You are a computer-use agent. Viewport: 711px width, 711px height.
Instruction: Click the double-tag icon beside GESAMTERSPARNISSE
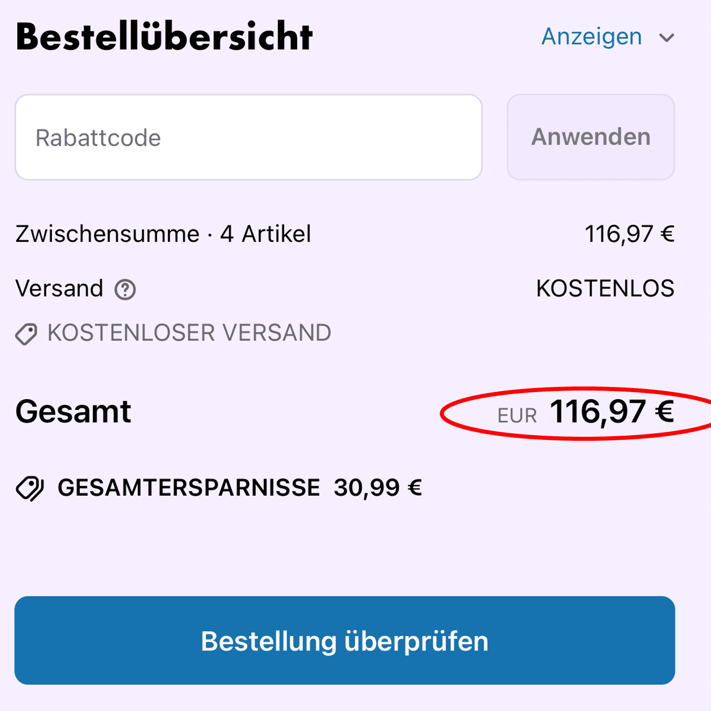pos(30,489)
